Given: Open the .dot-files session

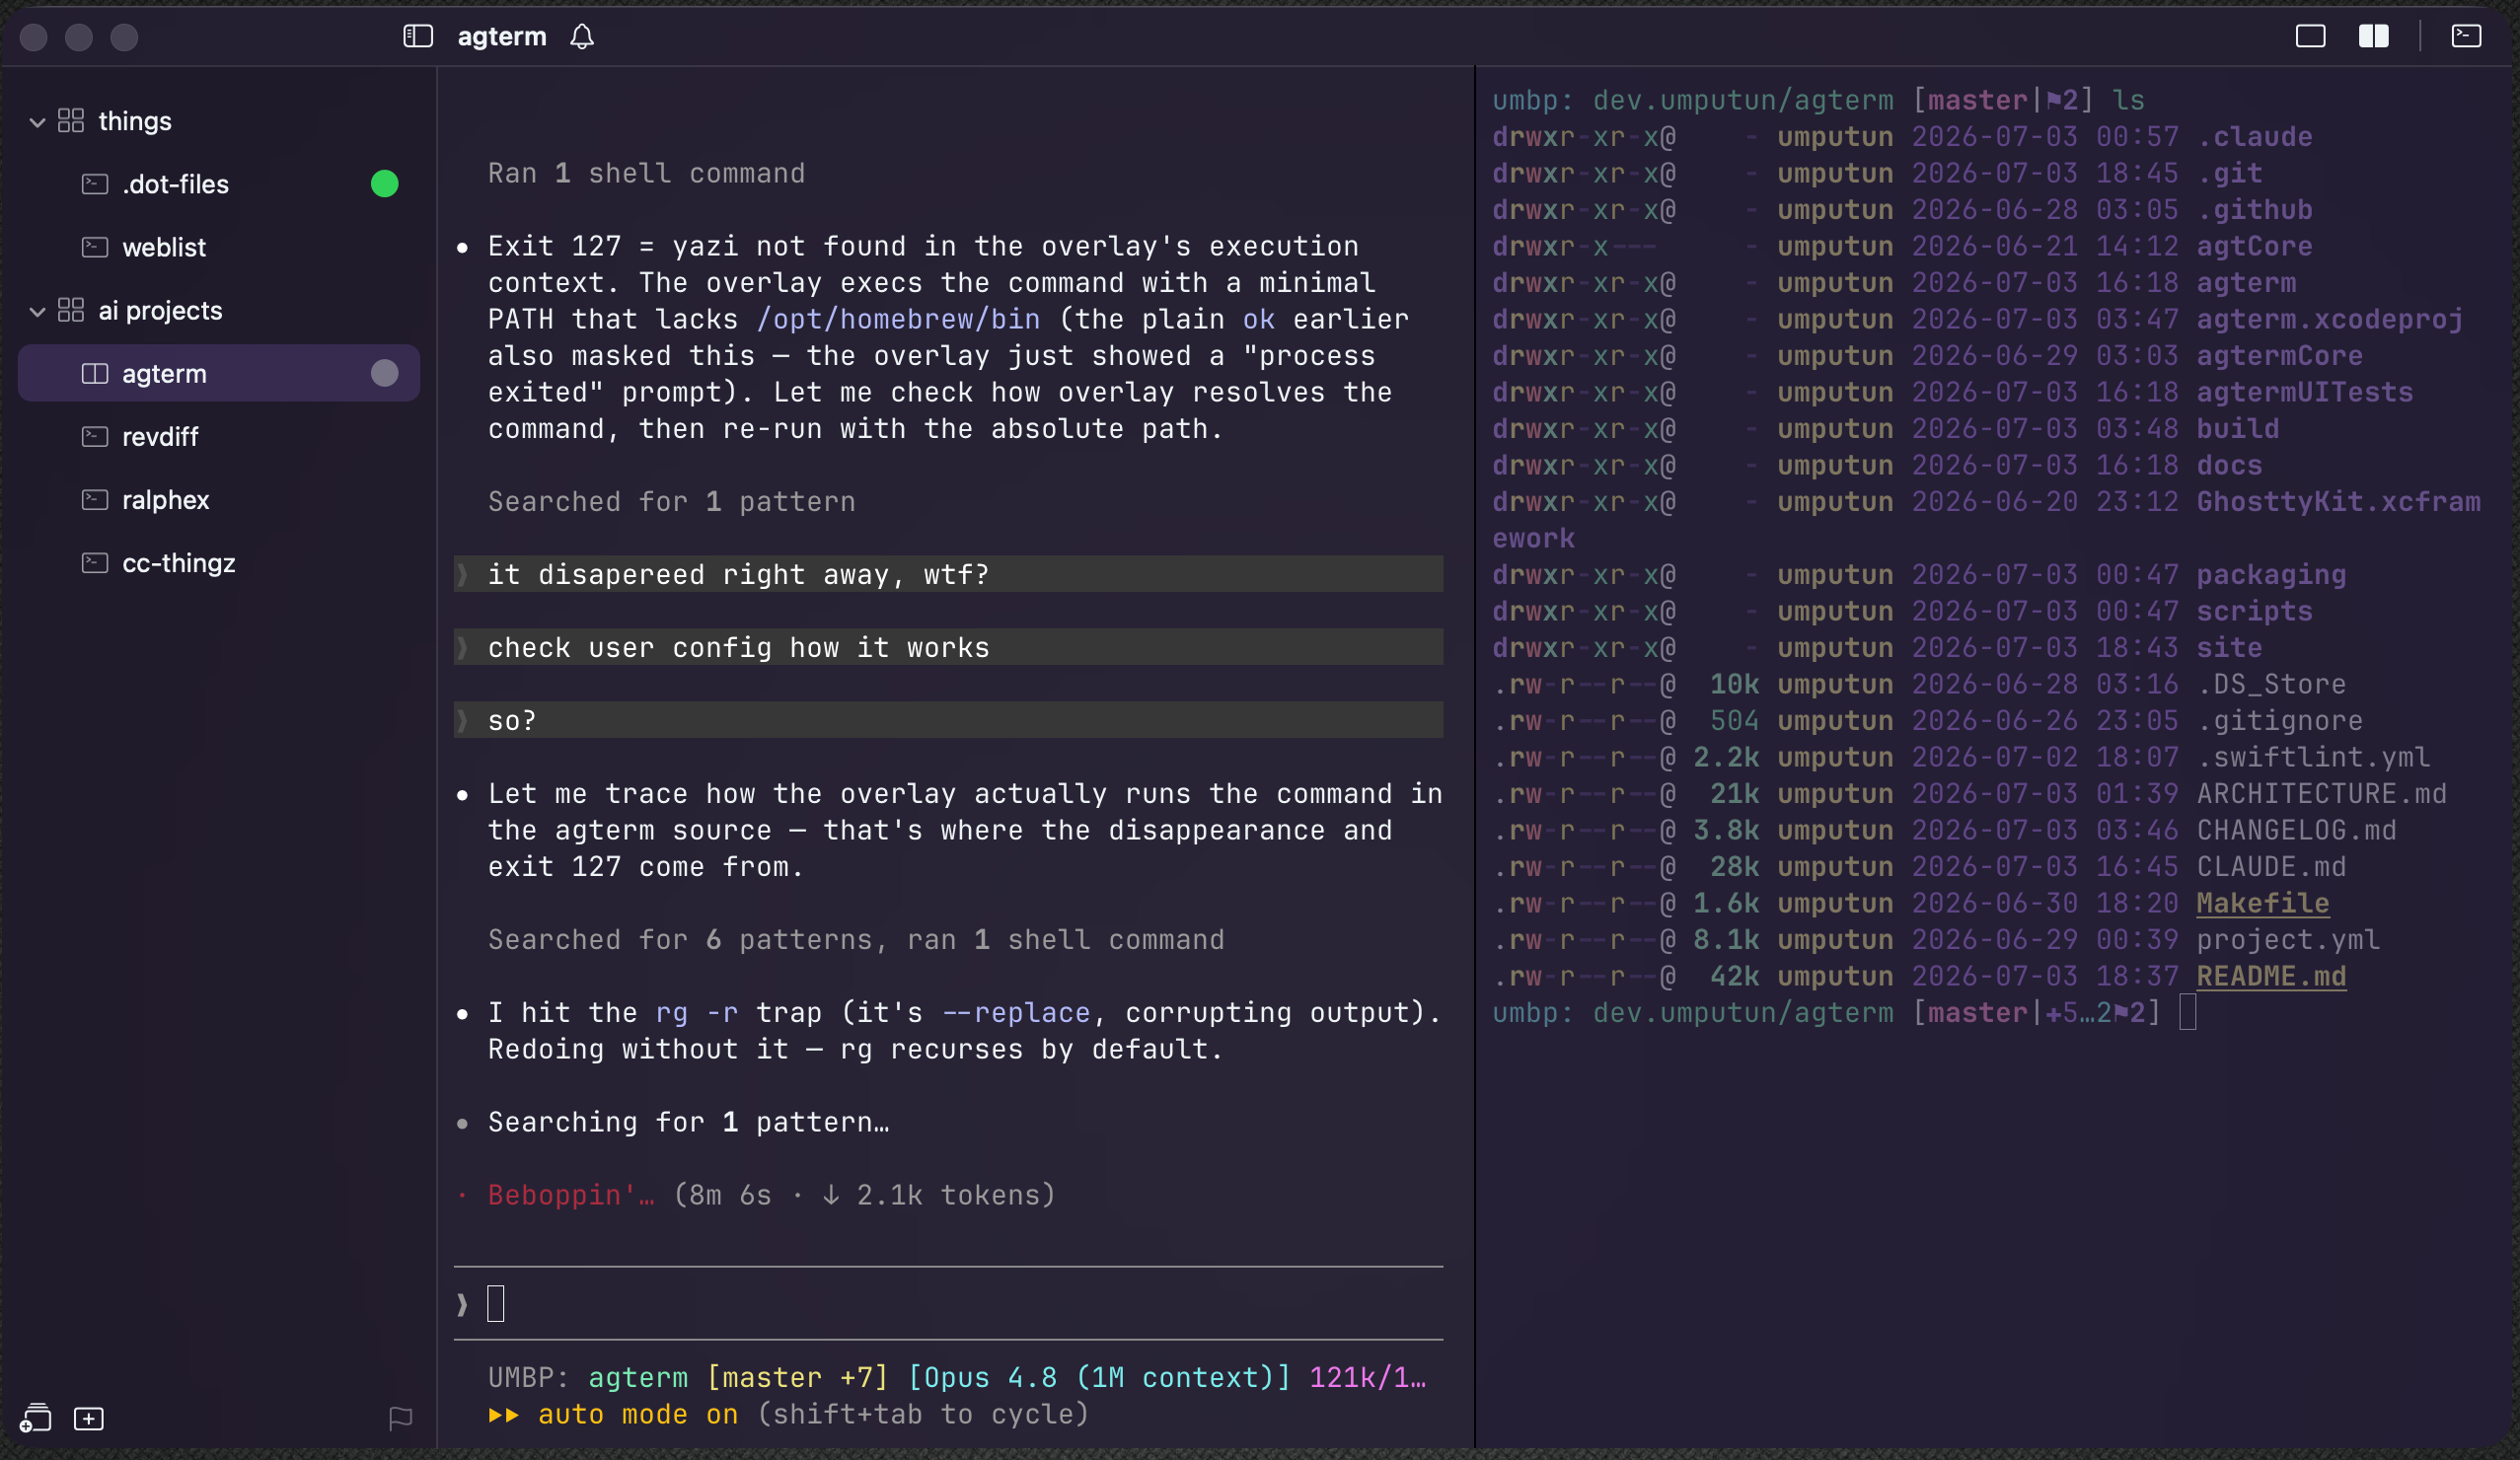Looking at the screenshot, I should (x=219, y=184).
